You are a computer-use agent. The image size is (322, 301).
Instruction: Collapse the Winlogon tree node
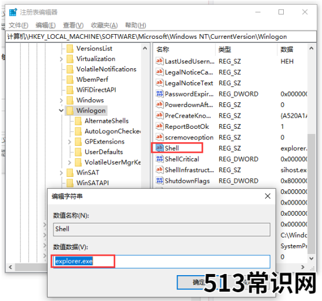click(x=61, y=111)
